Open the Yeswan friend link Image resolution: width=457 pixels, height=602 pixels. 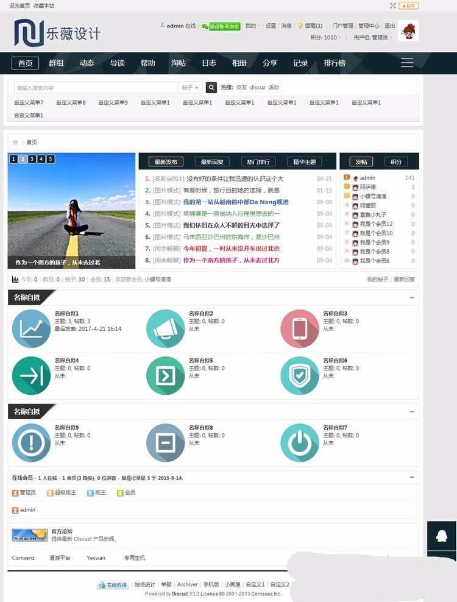[x=96, y=558]
